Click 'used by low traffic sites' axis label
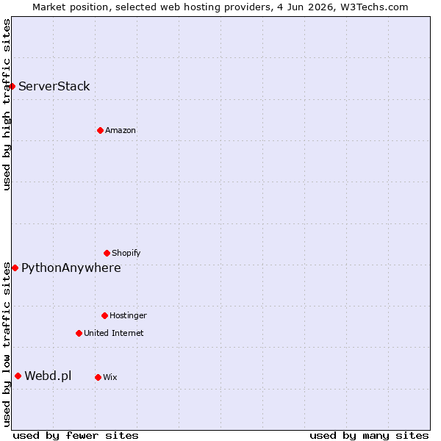Viewport: 441px width, 441px height. click(6, 345)
